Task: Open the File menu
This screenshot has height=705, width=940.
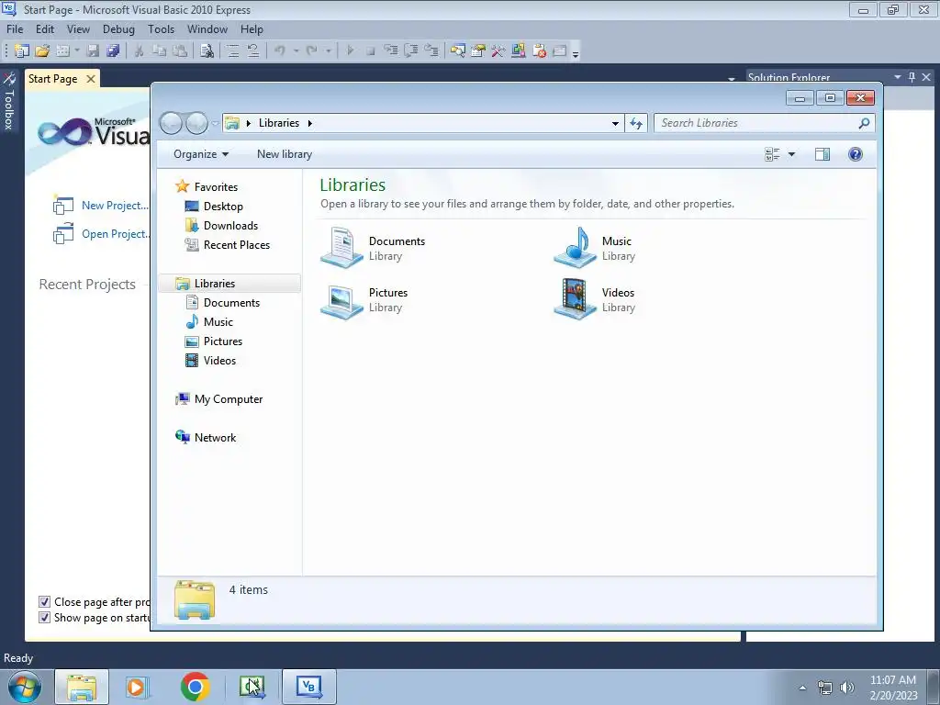Action: [x=15, y=28]
